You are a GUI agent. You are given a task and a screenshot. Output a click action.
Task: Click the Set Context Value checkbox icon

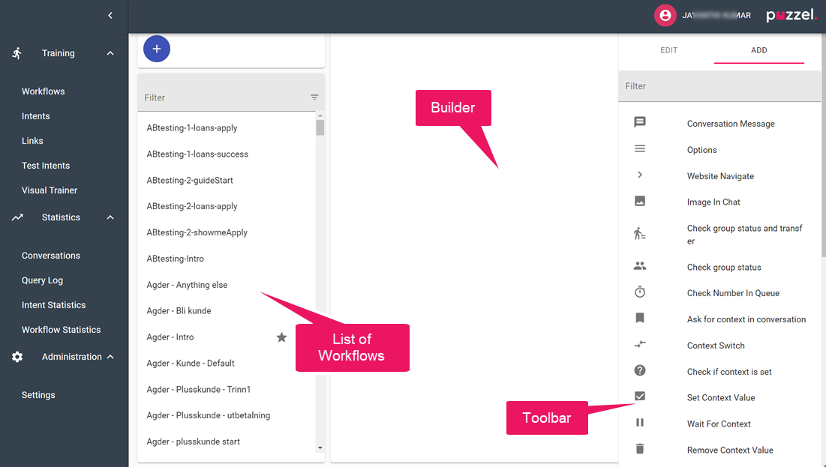[640, 397]
